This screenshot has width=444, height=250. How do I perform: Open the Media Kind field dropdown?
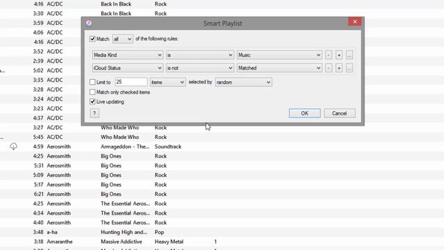point(128,55)
